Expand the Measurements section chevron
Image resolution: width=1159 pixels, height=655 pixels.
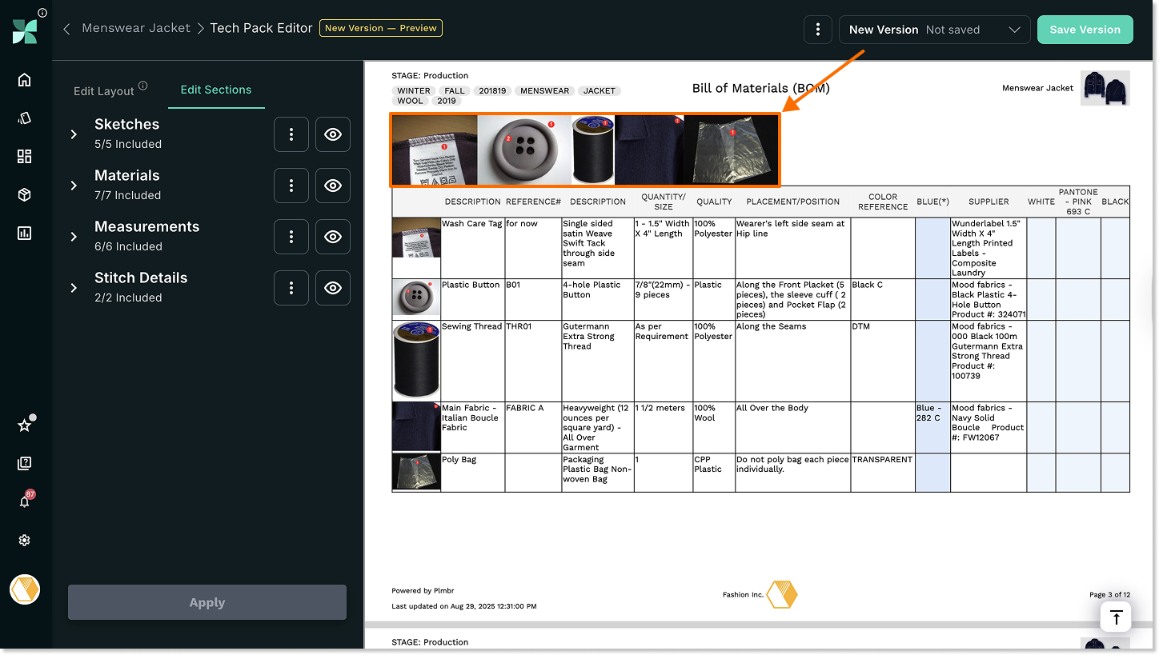click(x=74, y=237)
